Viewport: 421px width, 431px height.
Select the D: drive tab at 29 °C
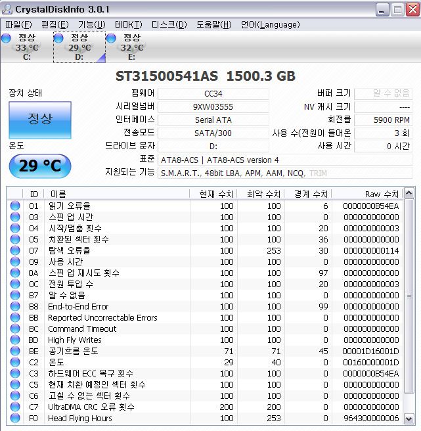coord(79,47)
